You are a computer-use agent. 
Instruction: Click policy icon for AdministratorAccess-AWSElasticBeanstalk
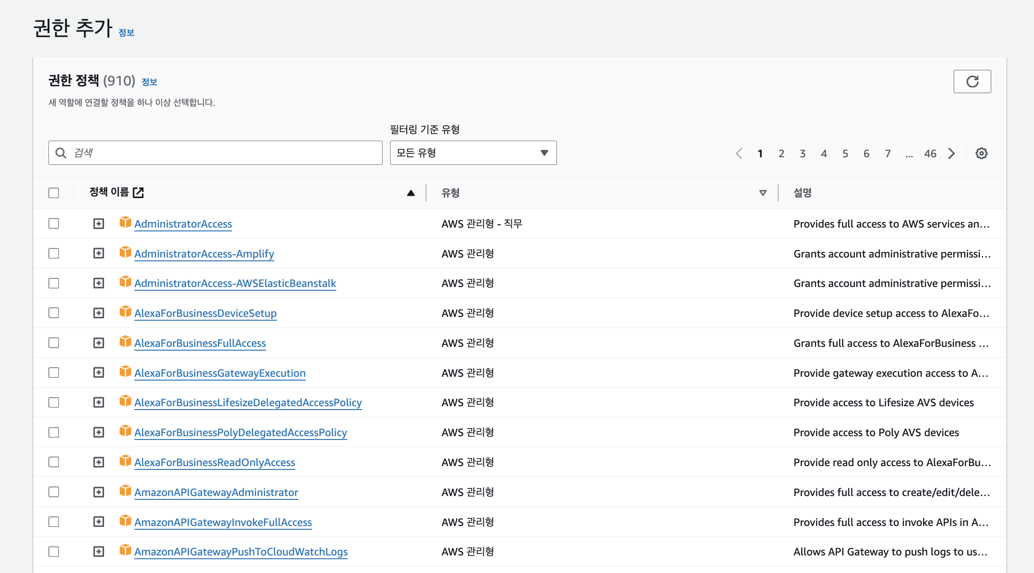point(125,282)
